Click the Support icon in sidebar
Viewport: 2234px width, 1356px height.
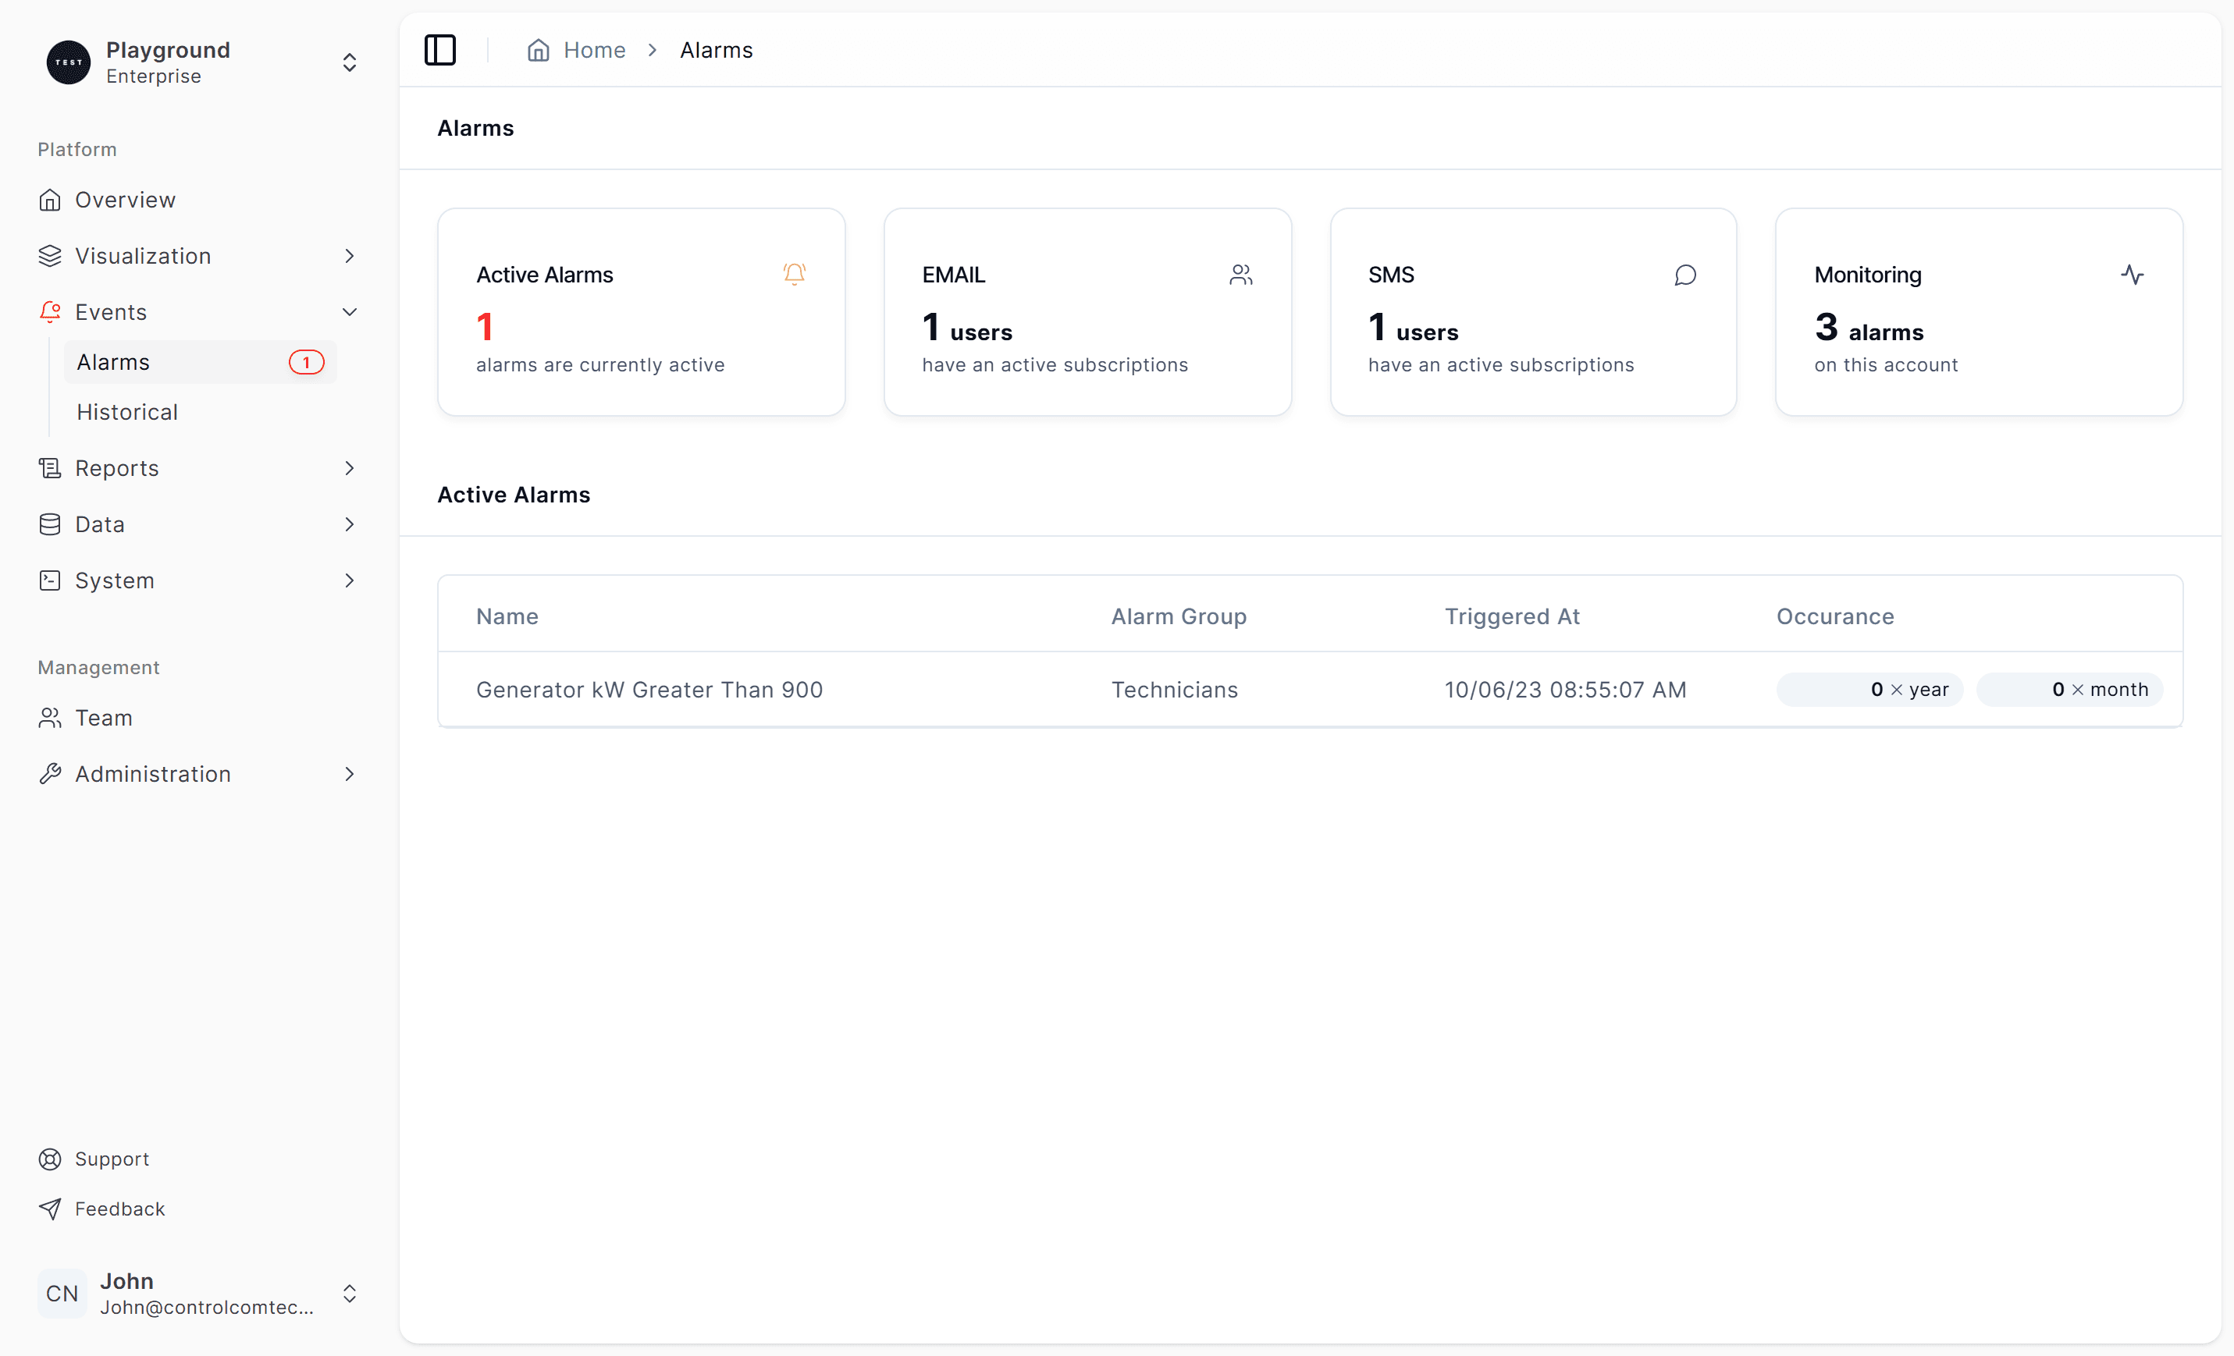point(49,1158)
